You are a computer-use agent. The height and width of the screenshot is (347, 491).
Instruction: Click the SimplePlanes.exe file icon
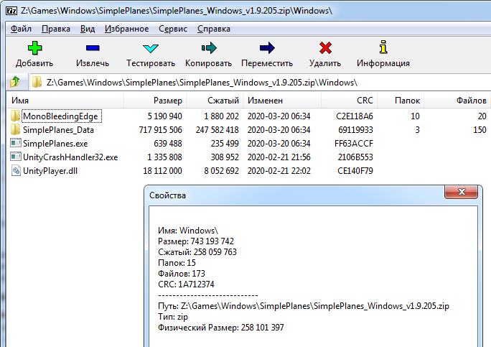(16, 143)
